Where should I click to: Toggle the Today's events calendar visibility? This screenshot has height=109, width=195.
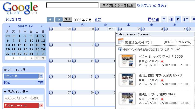[21, 105]
